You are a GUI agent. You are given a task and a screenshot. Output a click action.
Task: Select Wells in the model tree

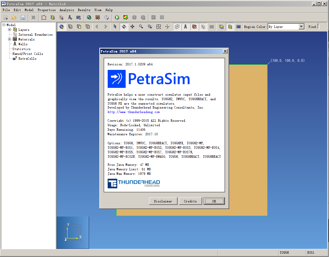point(23,44)
